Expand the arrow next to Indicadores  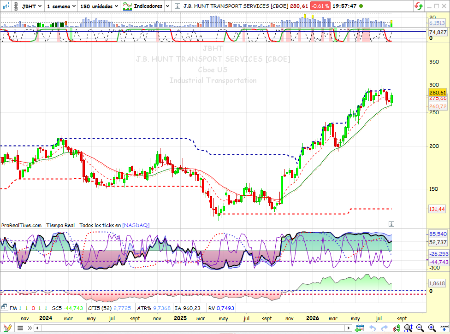click(x=168, y=6)
